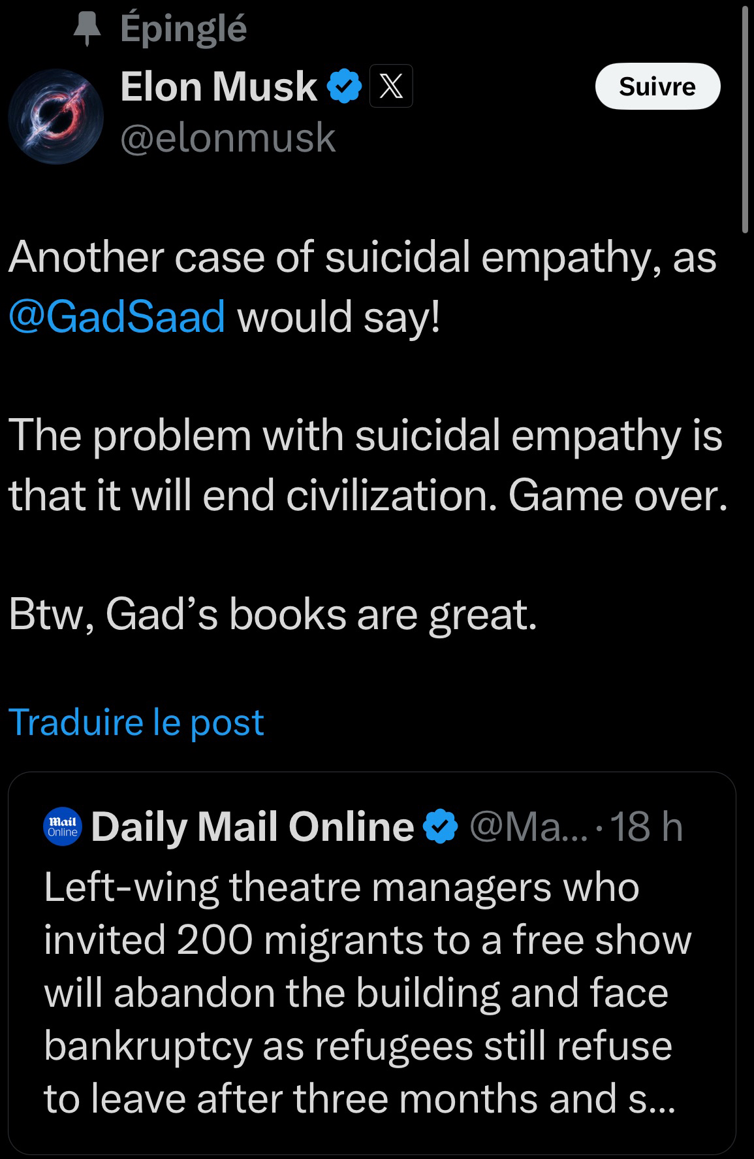The width and height of the screenshot is (754, 1159).
Task: Select the Épinglé pinned label
Action: coord(183,28)
